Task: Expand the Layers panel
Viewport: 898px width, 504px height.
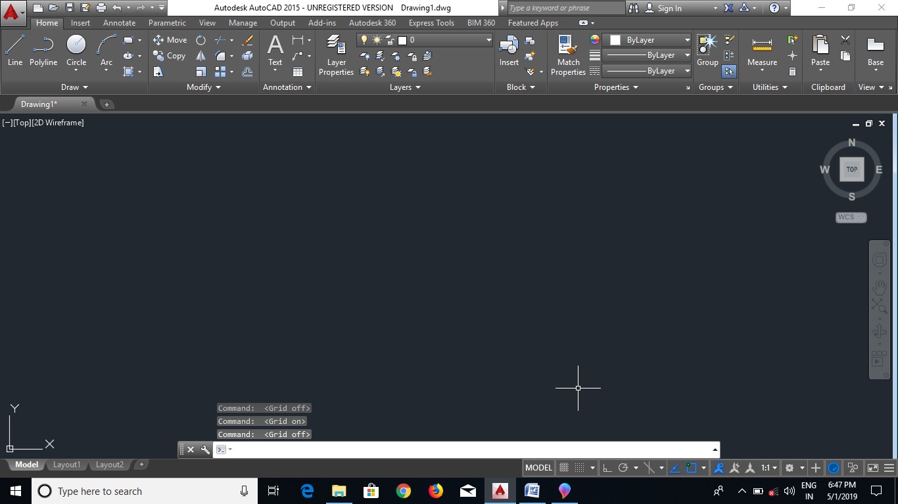Action: click(x=405, y=87)
